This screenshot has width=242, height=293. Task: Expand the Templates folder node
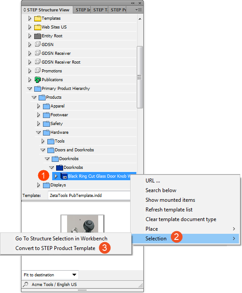[x=29, y=18]
